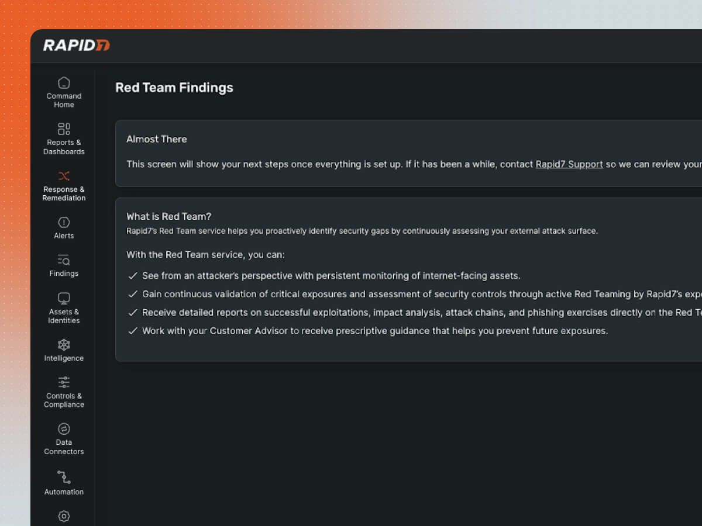Select the Intelligence web icon
702x526 pixels.
click(64, 345)
